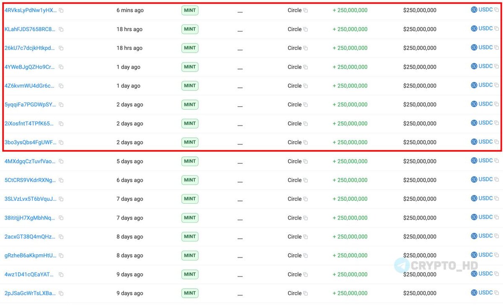Click '+ 250,000,000' amount in the 6 days ago row
Image resolution: width=503 pixels, height=305 pixels.
(350, 180)
